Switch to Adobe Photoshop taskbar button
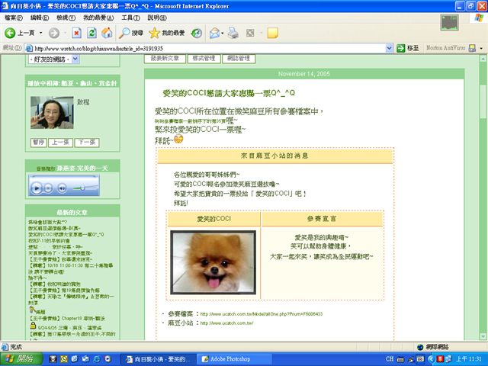 [x=235, y=359]
